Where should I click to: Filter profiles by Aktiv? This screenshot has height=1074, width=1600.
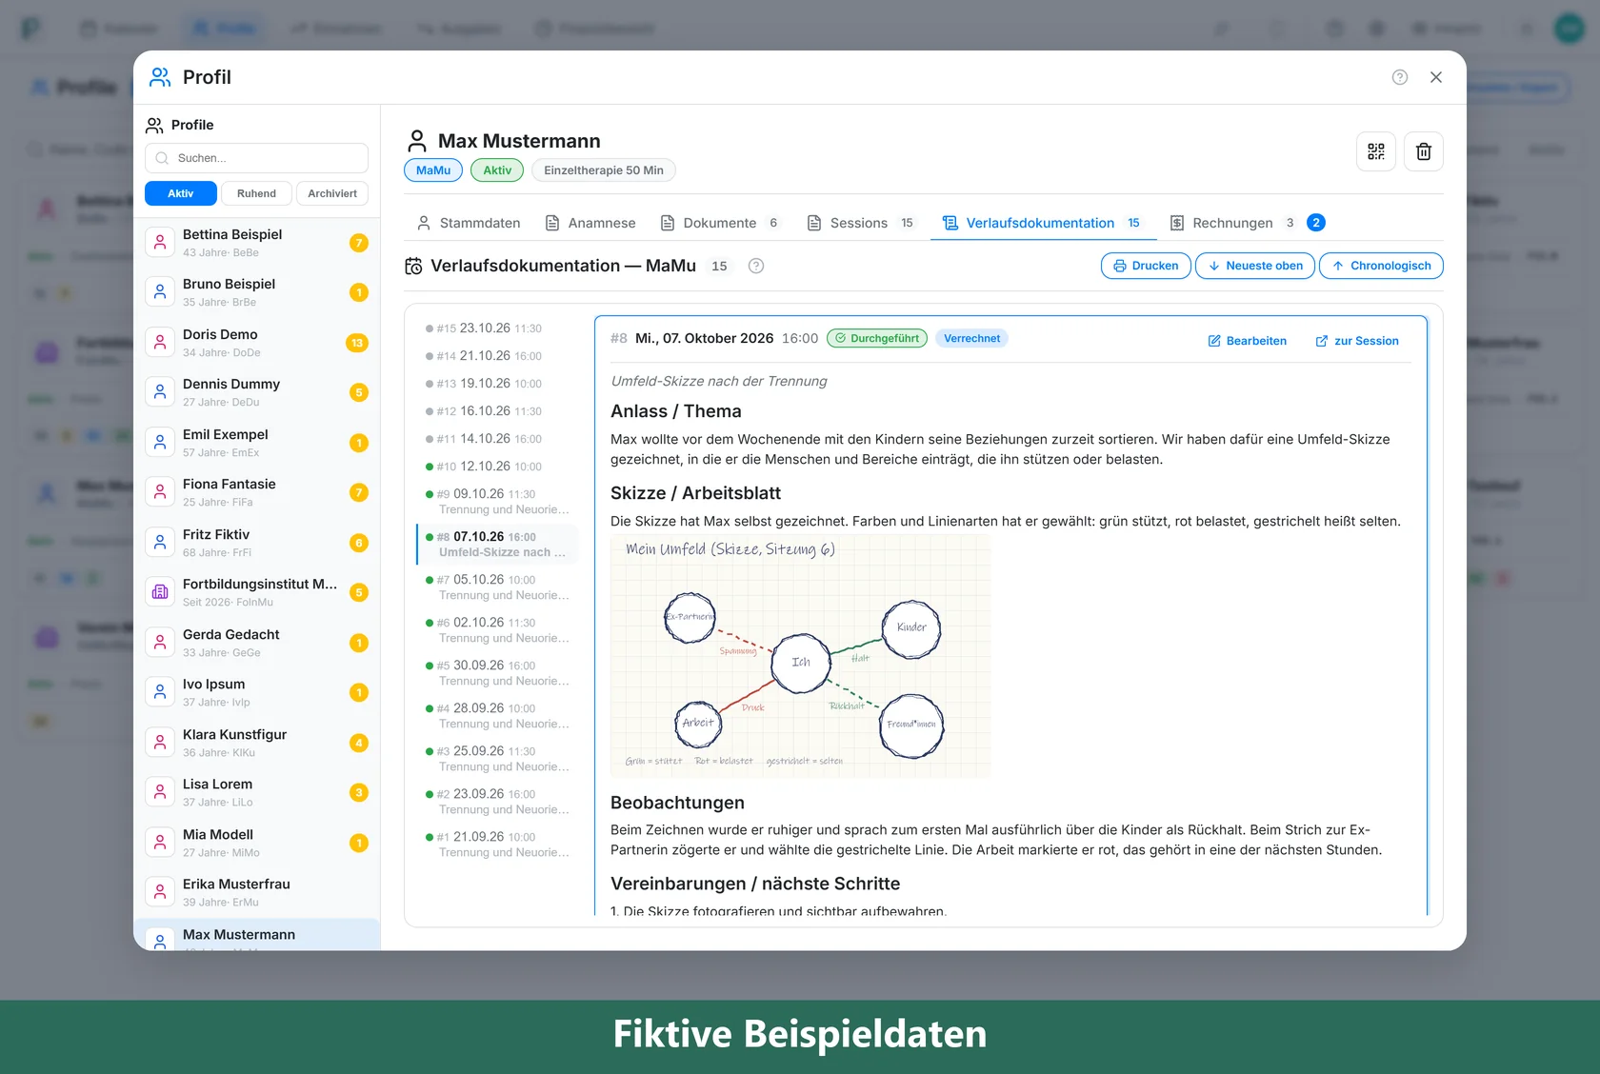[x=181, y=193]
